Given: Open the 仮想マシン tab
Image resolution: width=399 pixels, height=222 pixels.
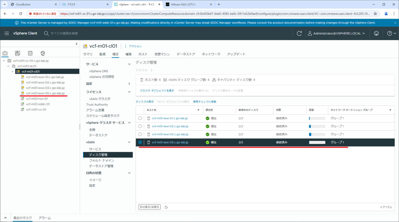Looking at the screenshot, I should tap(162, 54).
